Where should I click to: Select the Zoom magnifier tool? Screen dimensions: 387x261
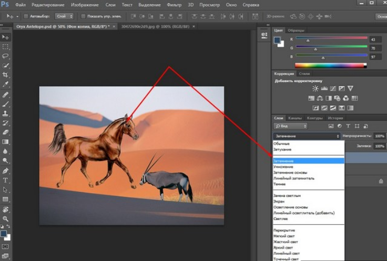click(x=6, y=218)
